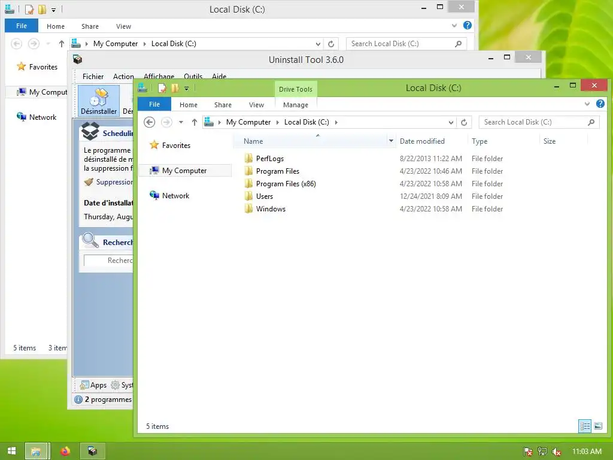This screenshot has height=460, width=613.
Task: Select Network in front window navigation pane
Action: (x=175, y=196)
